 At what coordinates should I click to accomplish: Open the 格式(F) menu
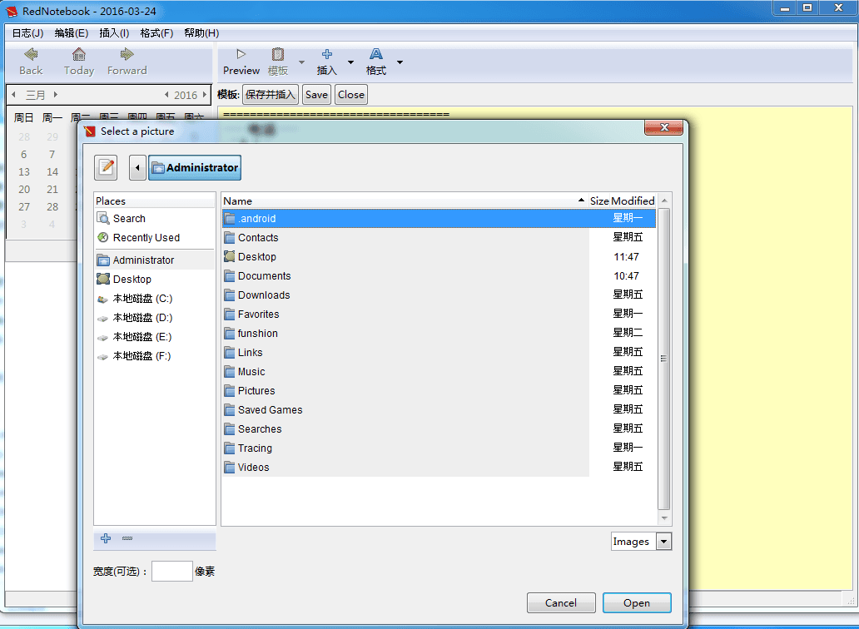(156, 32)
